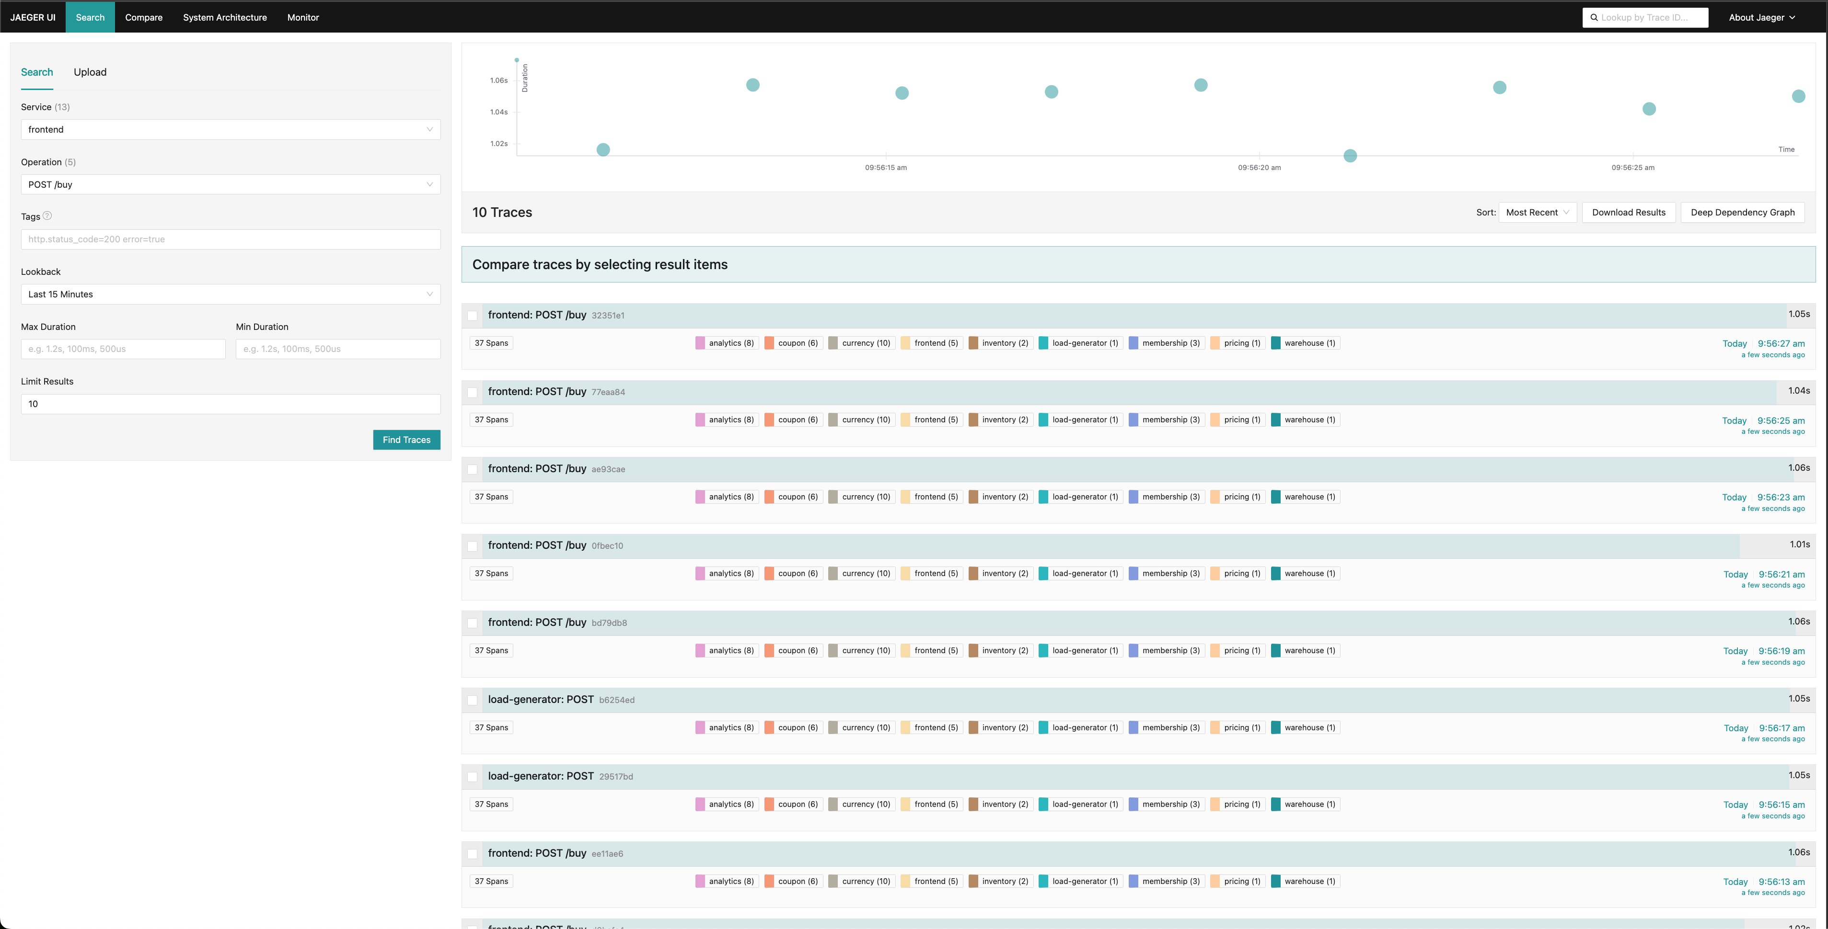
Task: Click the lowest scatter dot before 09:56:15 am
Action: (603, 149)
